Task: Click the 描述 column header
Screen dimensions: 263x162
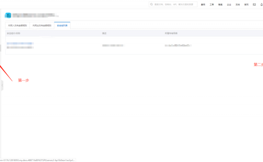Action: click(104, 33)
